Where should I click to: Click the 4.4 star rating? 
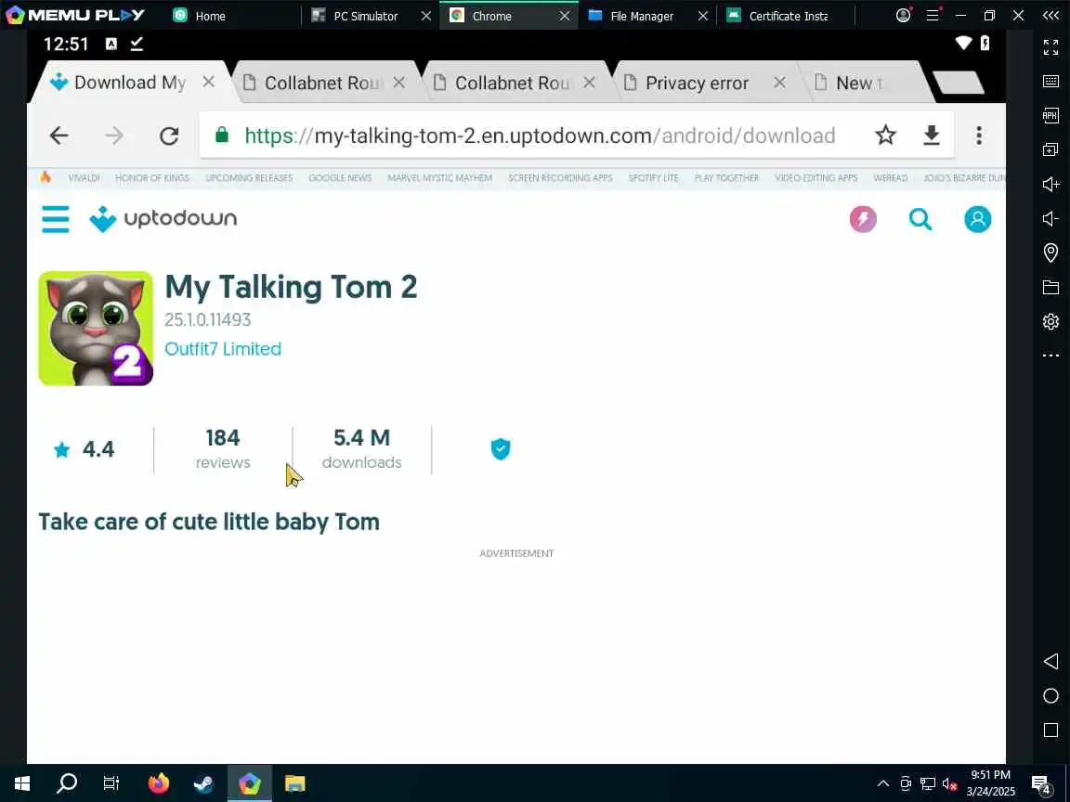[x=84, y=449]
